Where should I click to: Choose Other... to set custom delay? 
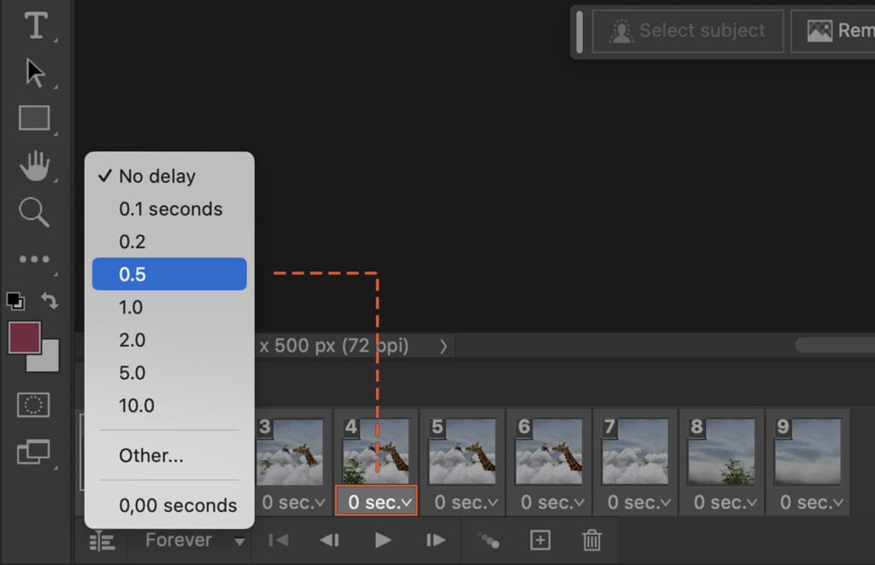[150, 456]
